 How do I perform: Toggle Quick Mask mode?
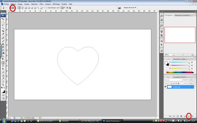click(3, 95)
